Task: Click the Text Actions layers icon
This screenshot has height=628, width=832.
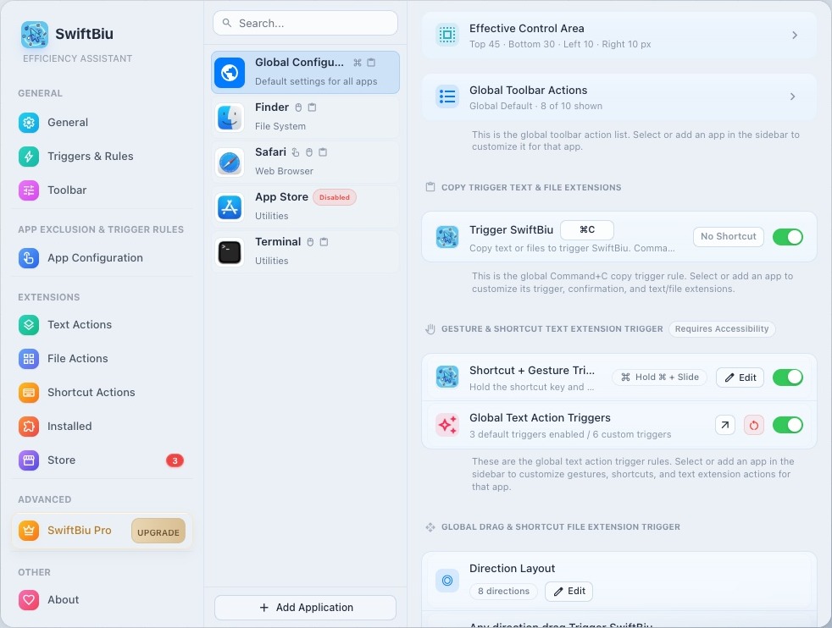Action: pyautogui.click(x=29, y=325)
